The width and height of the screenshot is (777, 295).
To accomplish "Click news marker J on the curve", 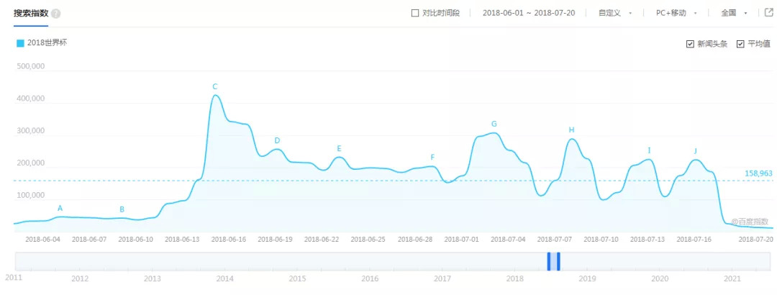I will pyautogui.click(x=696, y=151).
